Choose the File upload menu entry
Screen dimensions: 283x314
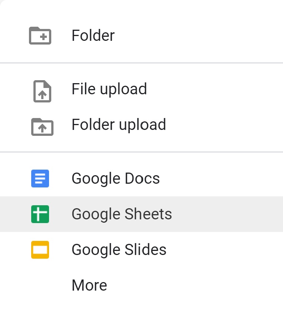point(141,89)
